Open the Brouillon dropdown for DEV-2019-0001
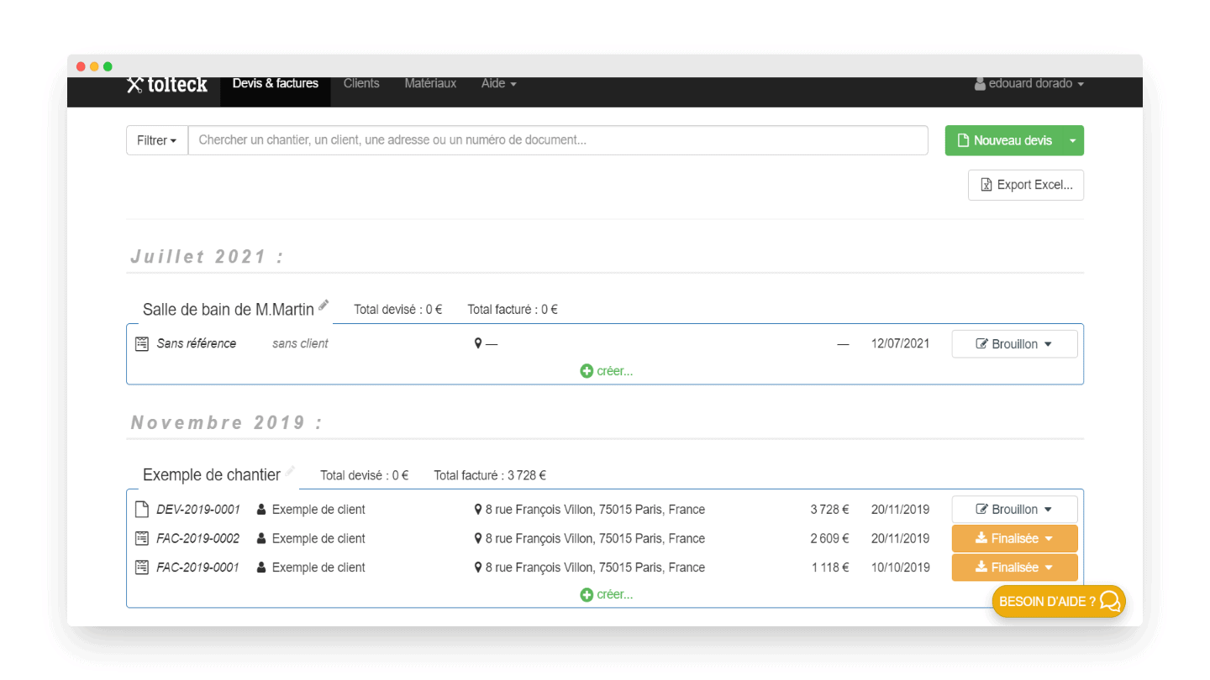The width and height of the screenshot is (1210, 680). click(1014, 510)
